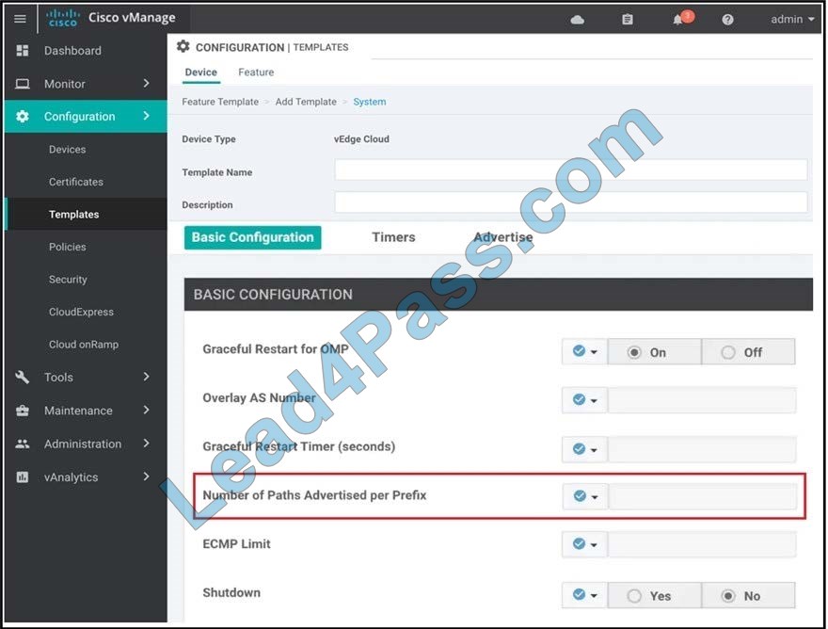Click the Dashboard grid icon
Image resolution: width=828 pixels, height=629 pixels.
(23, 50)
